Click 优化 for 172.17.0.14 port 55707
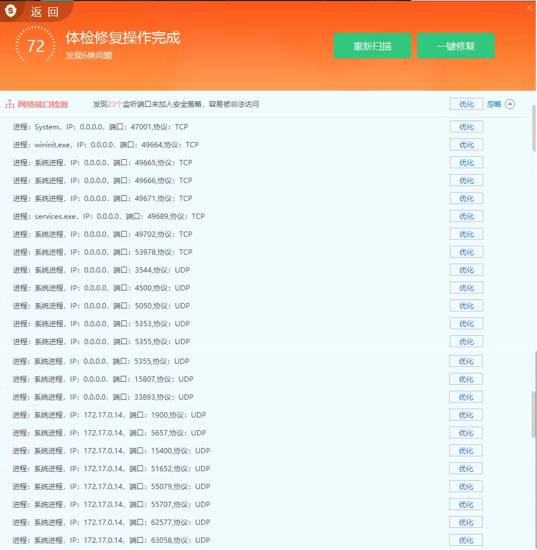This screenshot has height=550, width=537. pos(466,505)
